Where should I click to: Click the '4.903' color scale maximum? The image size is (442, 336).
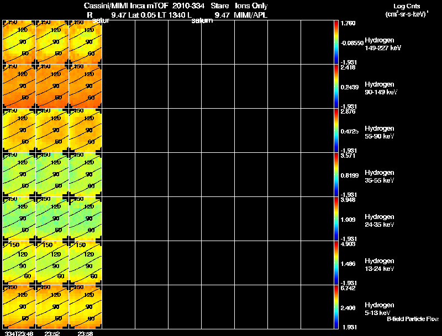[348, 244]
